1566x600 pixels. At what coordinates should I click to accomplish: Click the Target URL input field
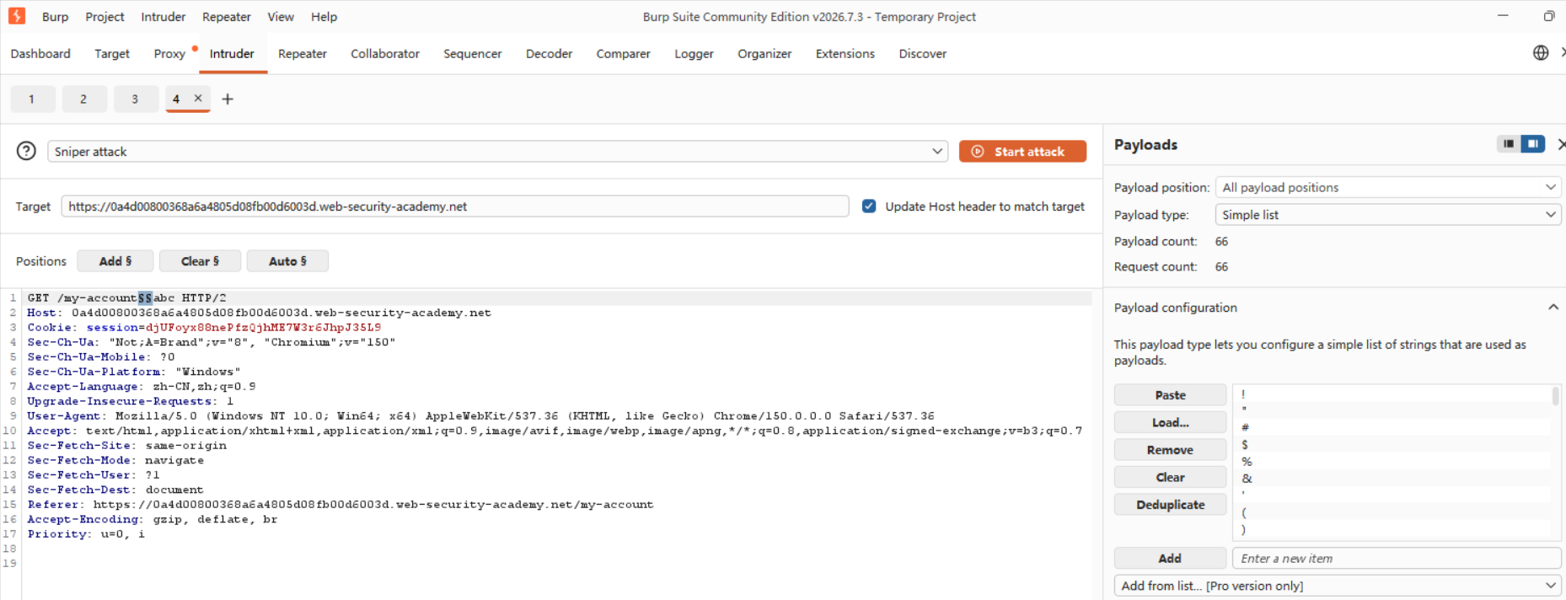click(455, 206)
